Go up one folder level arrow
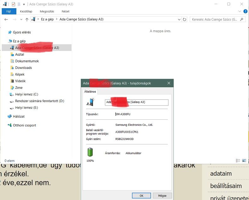This screenshot has width=249, height=200. pos(27,19)
